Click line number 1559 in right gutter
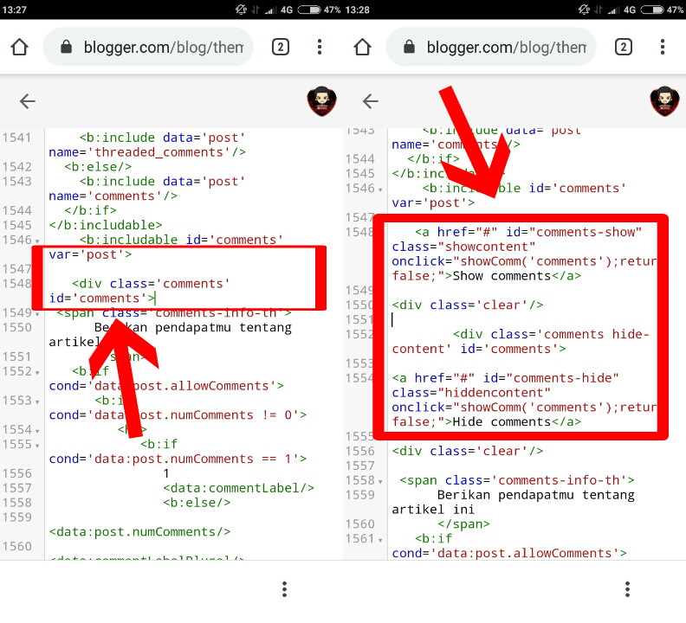This screenshot has width=686, height=623. point(360,495)
